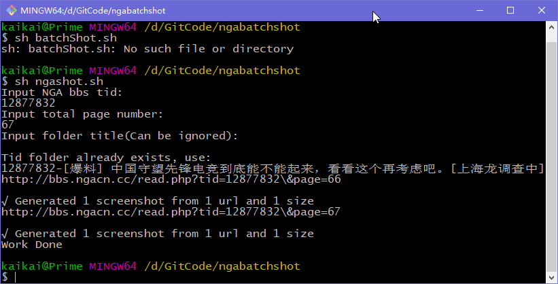Click 'Input folder title(Can be ignored):' line
The height and width of the screenshot is (284, 558).
tap(120, 136)
